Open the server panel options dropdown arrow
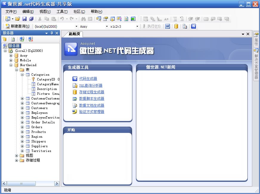This screenshot has height=194, width=260. [x=47, y=33]
